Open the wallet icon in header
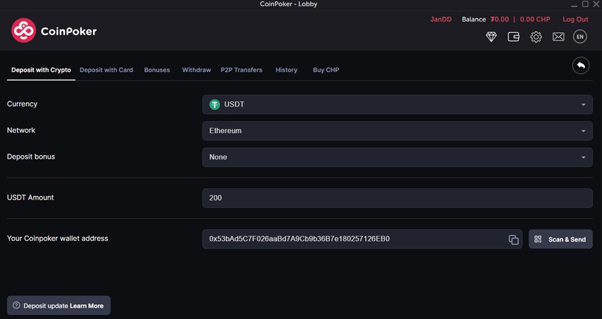 513,37
